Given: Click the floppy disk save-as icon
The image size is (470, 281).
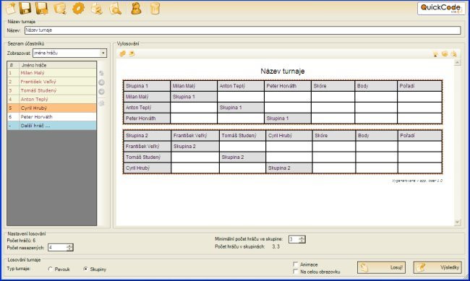Looking at the screenshot, I should point(42,8).
